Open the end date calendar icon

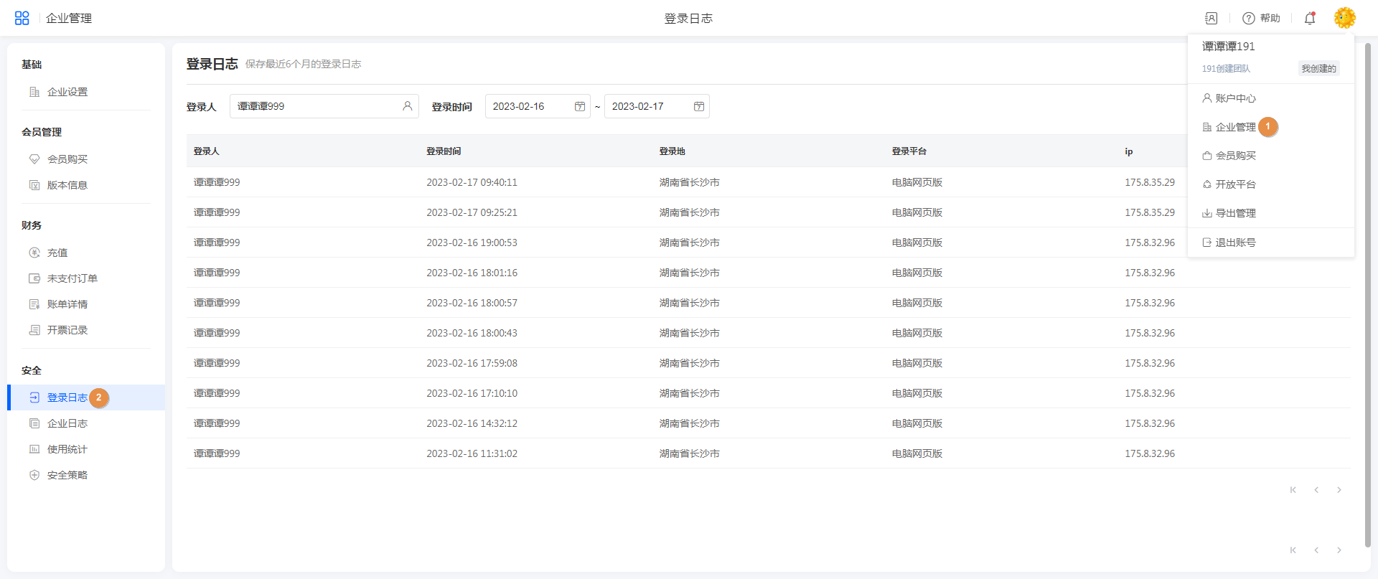pos(699,106)
